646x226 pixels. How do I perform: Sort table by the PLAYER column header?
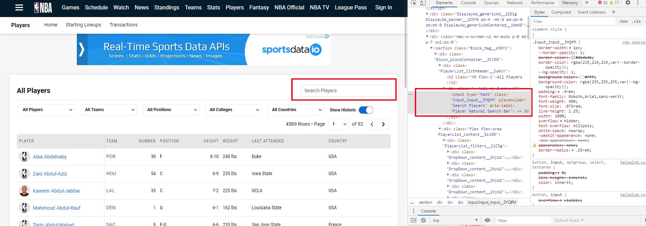tap(27, 141)
